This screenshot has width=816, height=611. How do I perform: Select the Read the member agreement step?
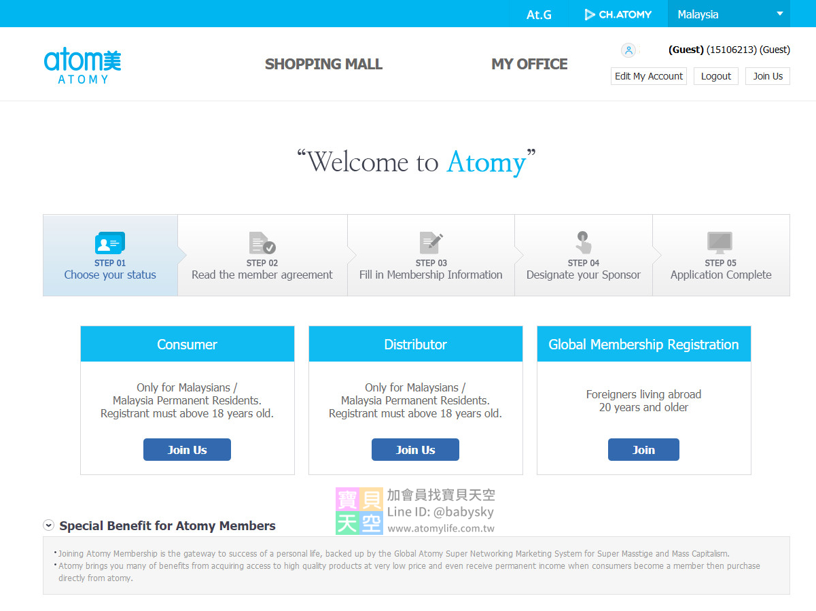click(x=262, y=256)
